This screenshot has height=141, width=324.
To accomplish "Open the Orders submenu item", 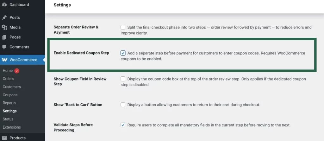I will pos(8,79).
